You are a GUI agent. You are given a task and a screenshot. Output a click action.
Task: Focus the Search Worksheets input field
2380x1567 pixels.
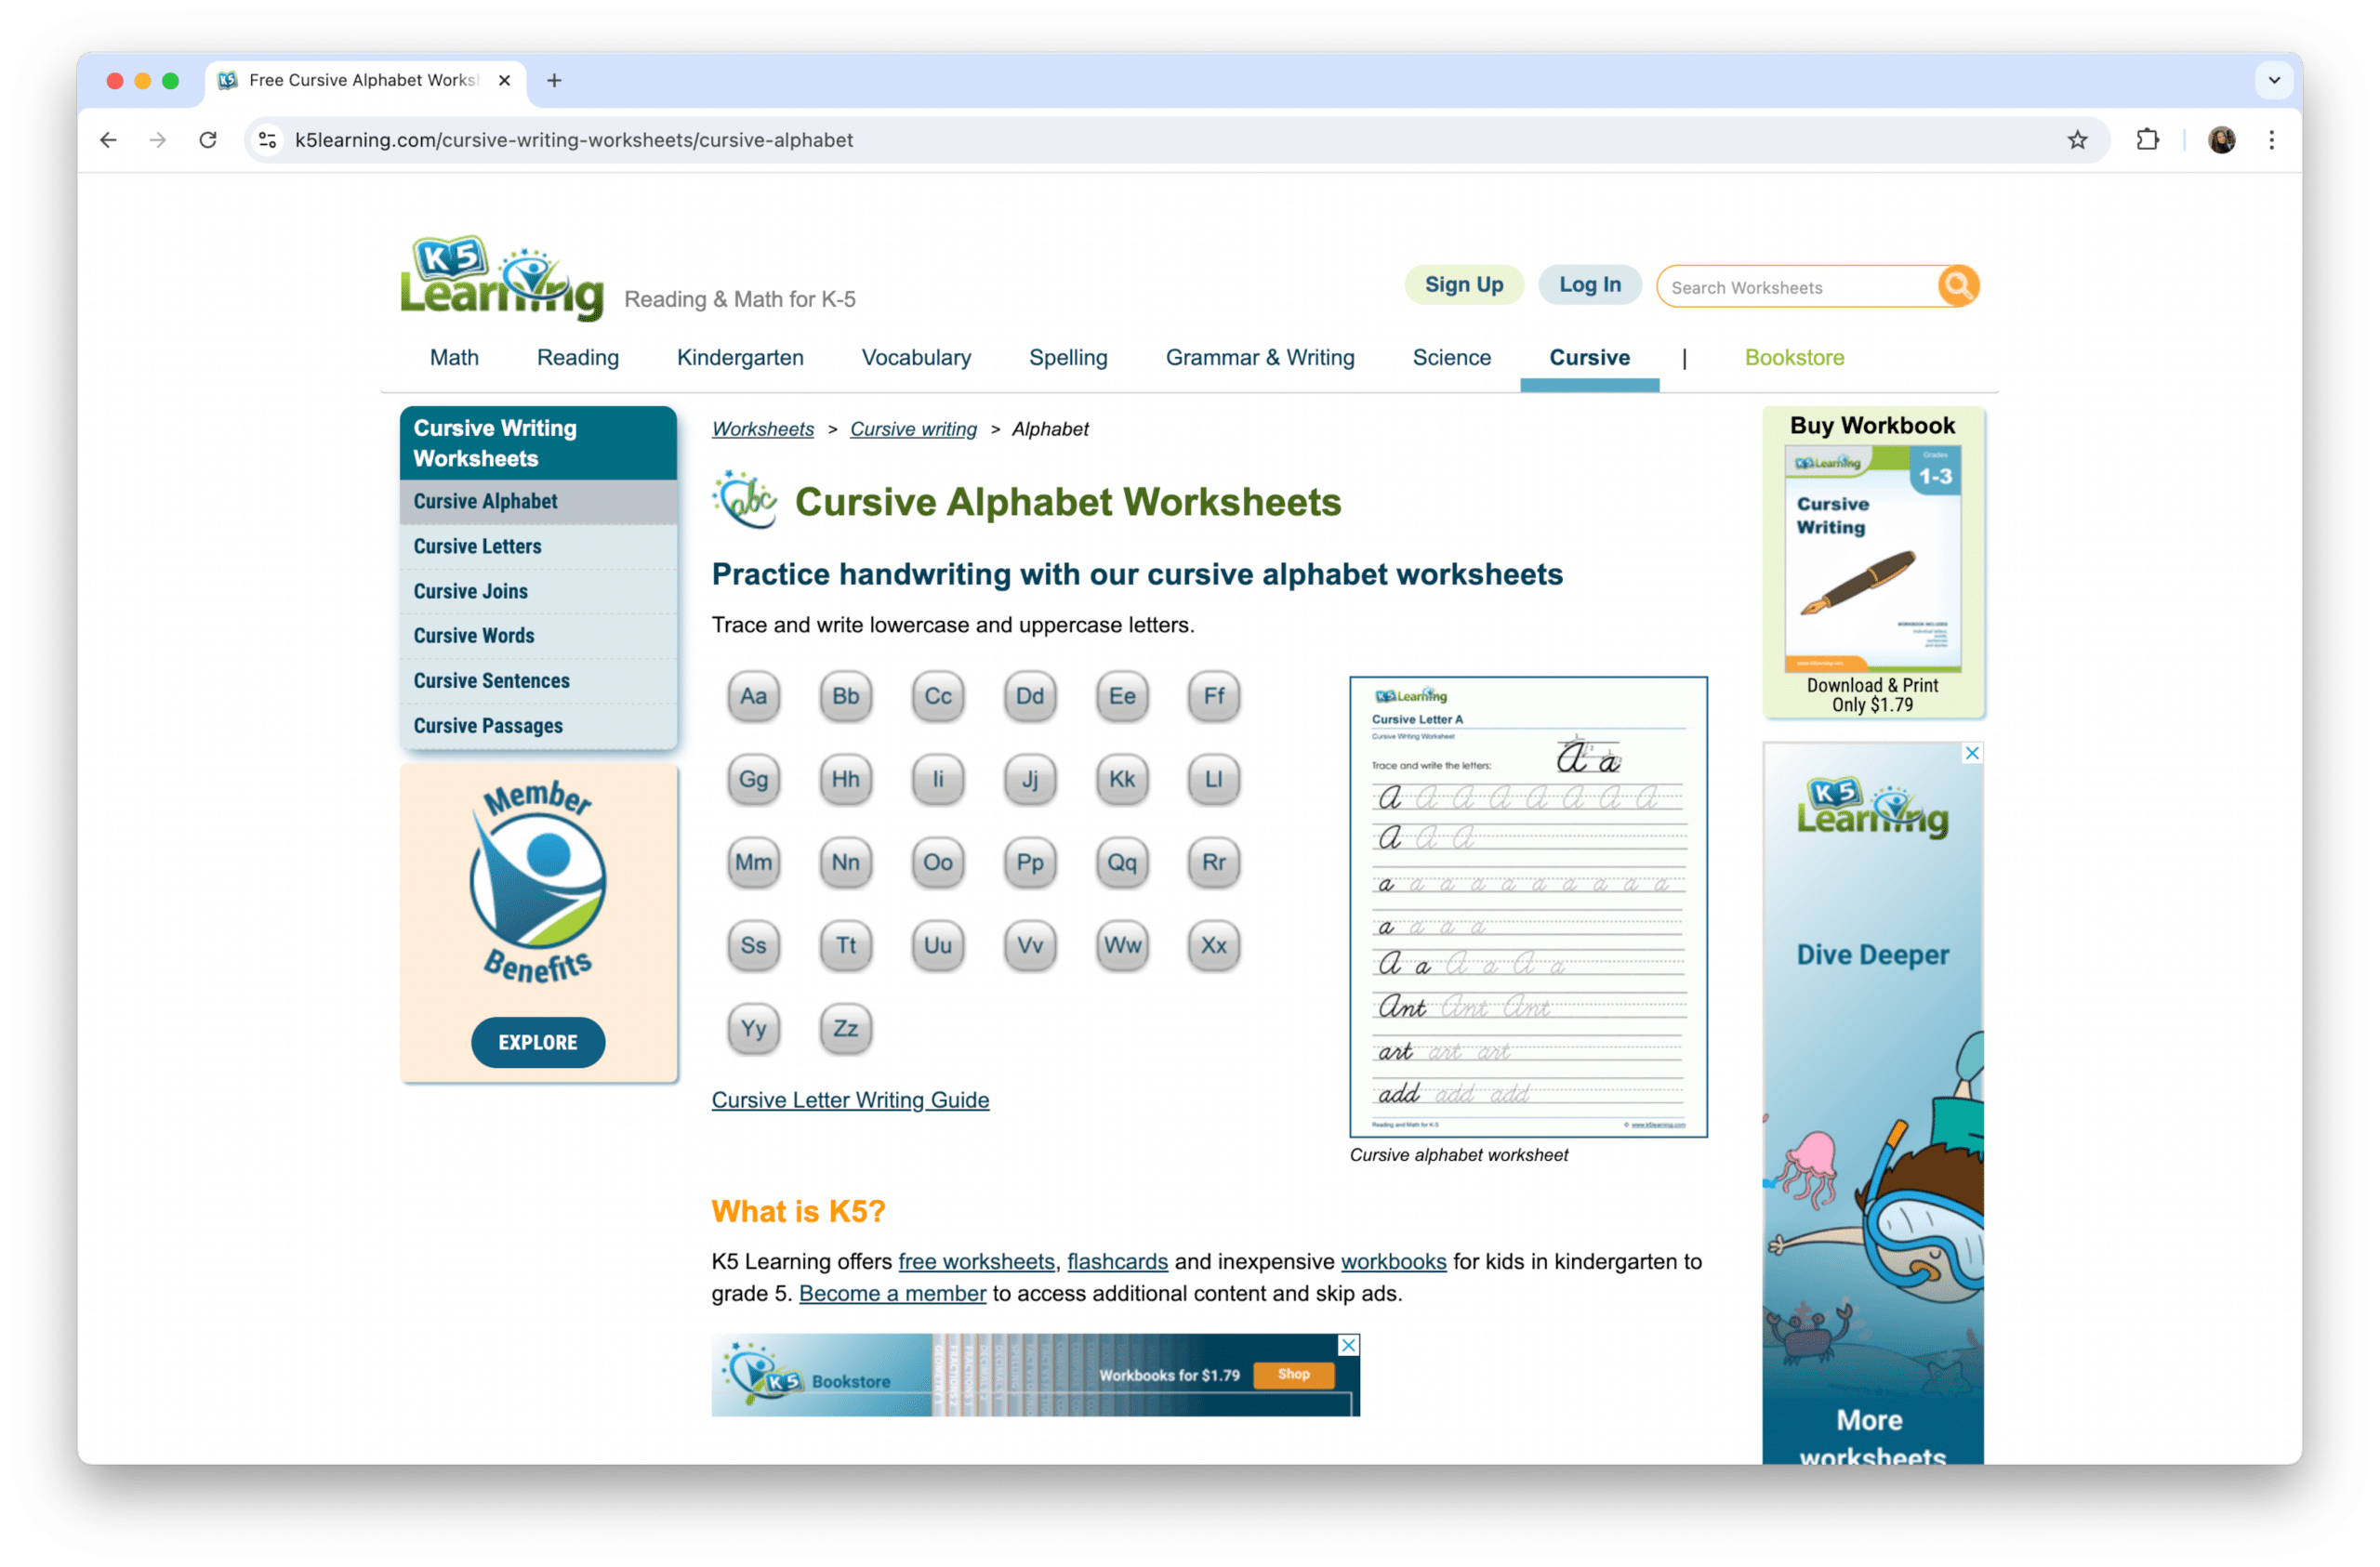tap(1800, 287)
